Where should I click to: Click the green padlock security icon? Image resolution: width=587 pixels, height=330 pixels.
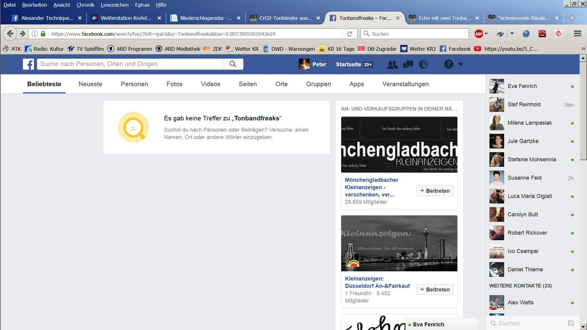[x=43, y=34]
